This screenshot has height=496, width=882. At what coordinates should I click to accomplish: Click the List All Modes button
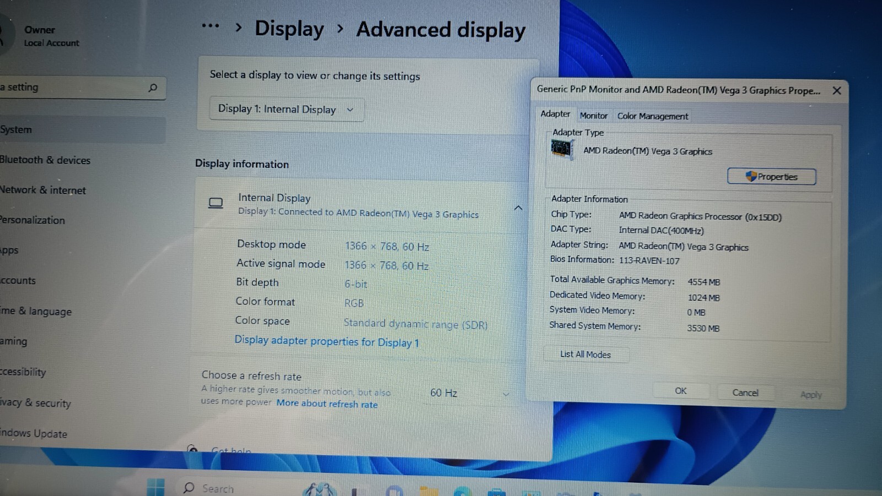585,354
